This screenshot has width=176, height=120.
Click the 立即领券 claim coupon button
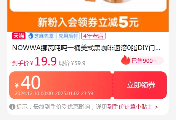pos(141,85)
